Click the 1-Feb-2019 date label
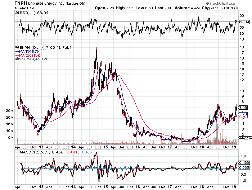This screenshot has width=252, height=190. tap(24, 8)
